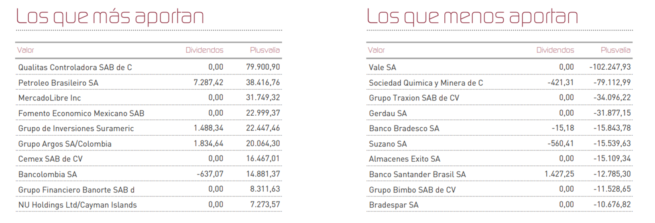Select the Petroleo Brasileiro SA row name
The height and width of the screenshot is (223, 655).
pos(58,83)
